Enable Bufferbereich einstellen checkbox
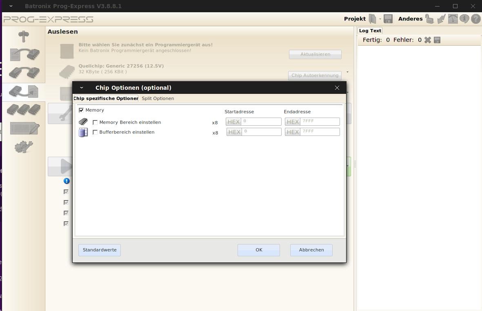The width and height of the screenshot is (482, 311). [x=95, y=132]
